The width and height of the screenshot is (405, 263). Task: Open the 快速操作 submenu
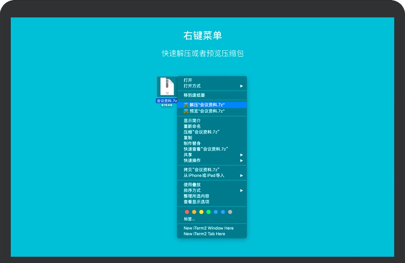[x=192, y=161]
